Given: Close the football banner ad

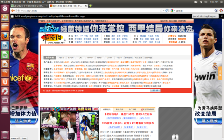Looking at the screenshot, I should coord(192,31).
